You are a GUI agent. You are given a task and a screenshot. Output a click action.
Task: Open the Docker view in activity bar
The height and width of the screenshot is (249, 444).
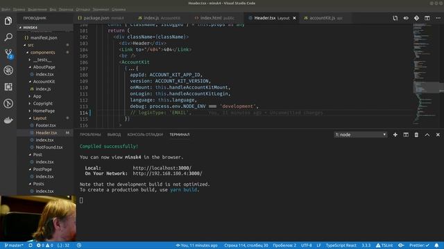8,120
